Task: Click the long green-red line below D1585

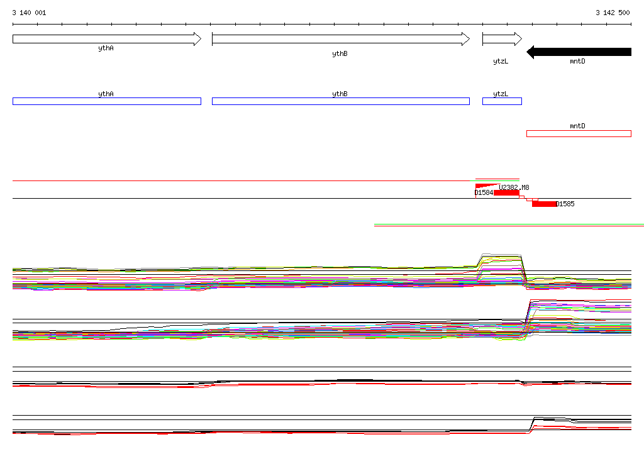Action: [x=509, y=225]
